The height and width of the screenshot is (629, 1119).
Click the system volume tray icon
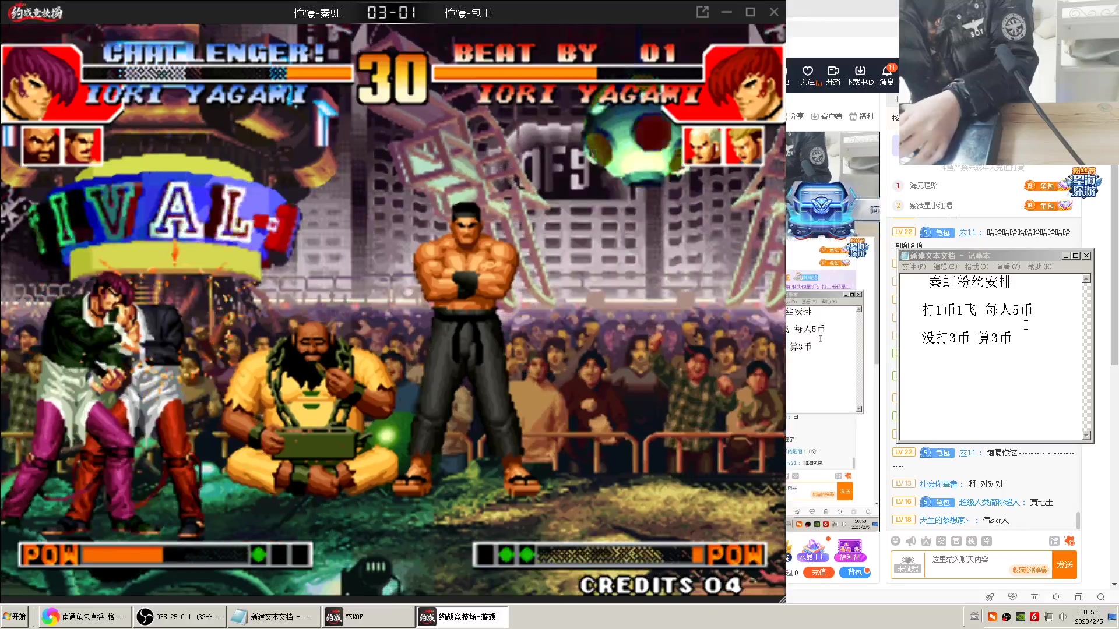1062,617
